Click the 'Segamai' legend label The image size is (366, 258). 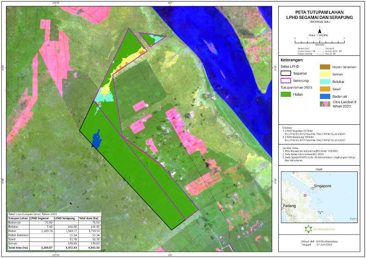coord(300,73)
